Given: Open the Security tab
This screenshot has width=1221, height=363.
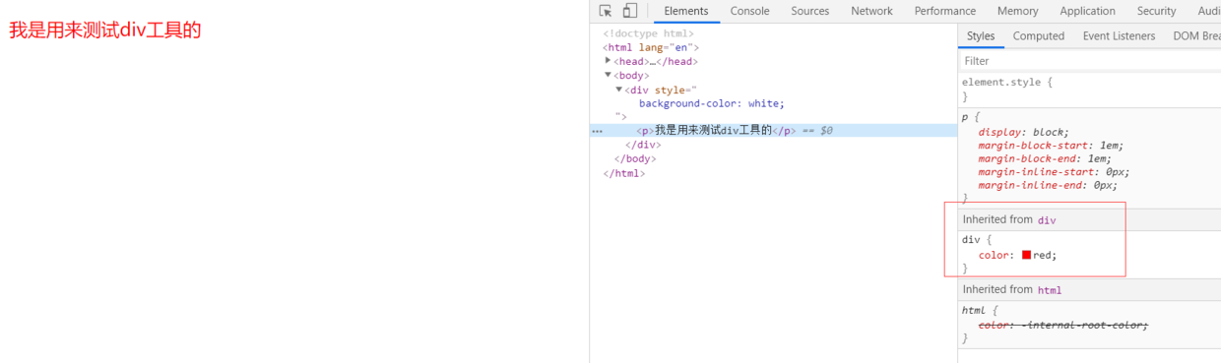Looking at the screenshot, I should [1156, 11].
